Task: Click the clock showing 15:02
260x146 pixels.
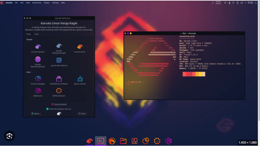Action: click(x=250, y=3)
